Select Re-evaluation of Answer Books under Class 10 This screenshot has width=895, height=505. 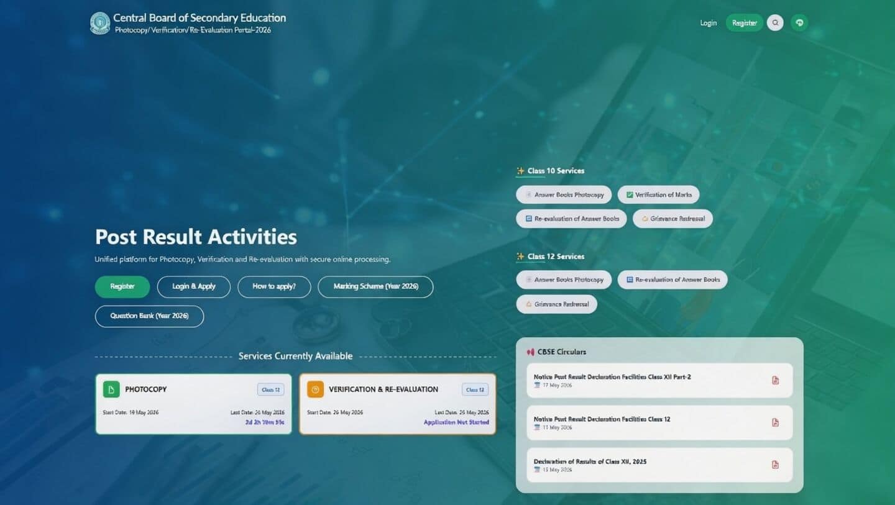571,219
